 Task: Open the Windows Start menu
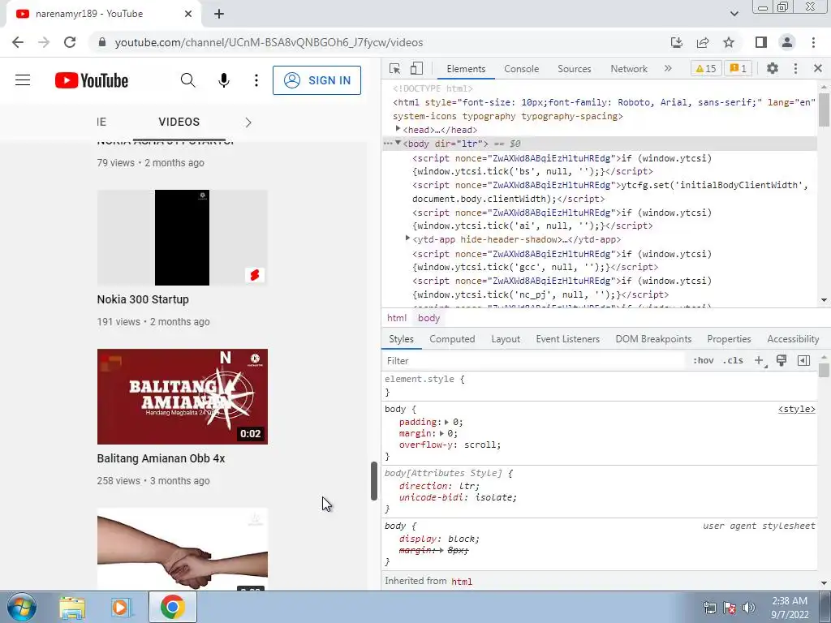tap(20, 607)
